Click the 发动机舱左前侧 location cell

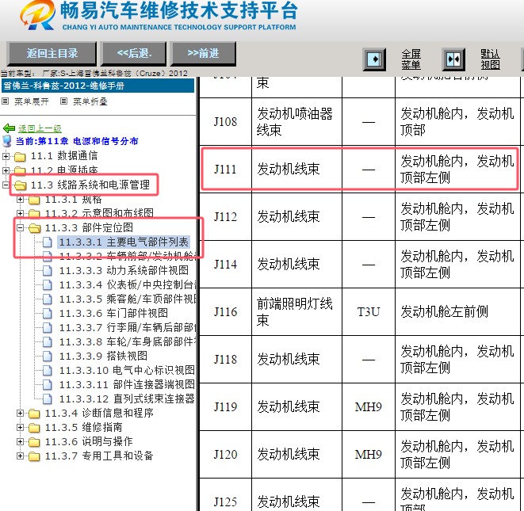tap(457, 312)
